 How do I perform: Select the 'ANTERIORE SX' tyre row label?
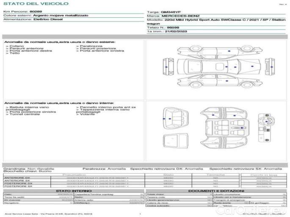click(x=17, y=181)
